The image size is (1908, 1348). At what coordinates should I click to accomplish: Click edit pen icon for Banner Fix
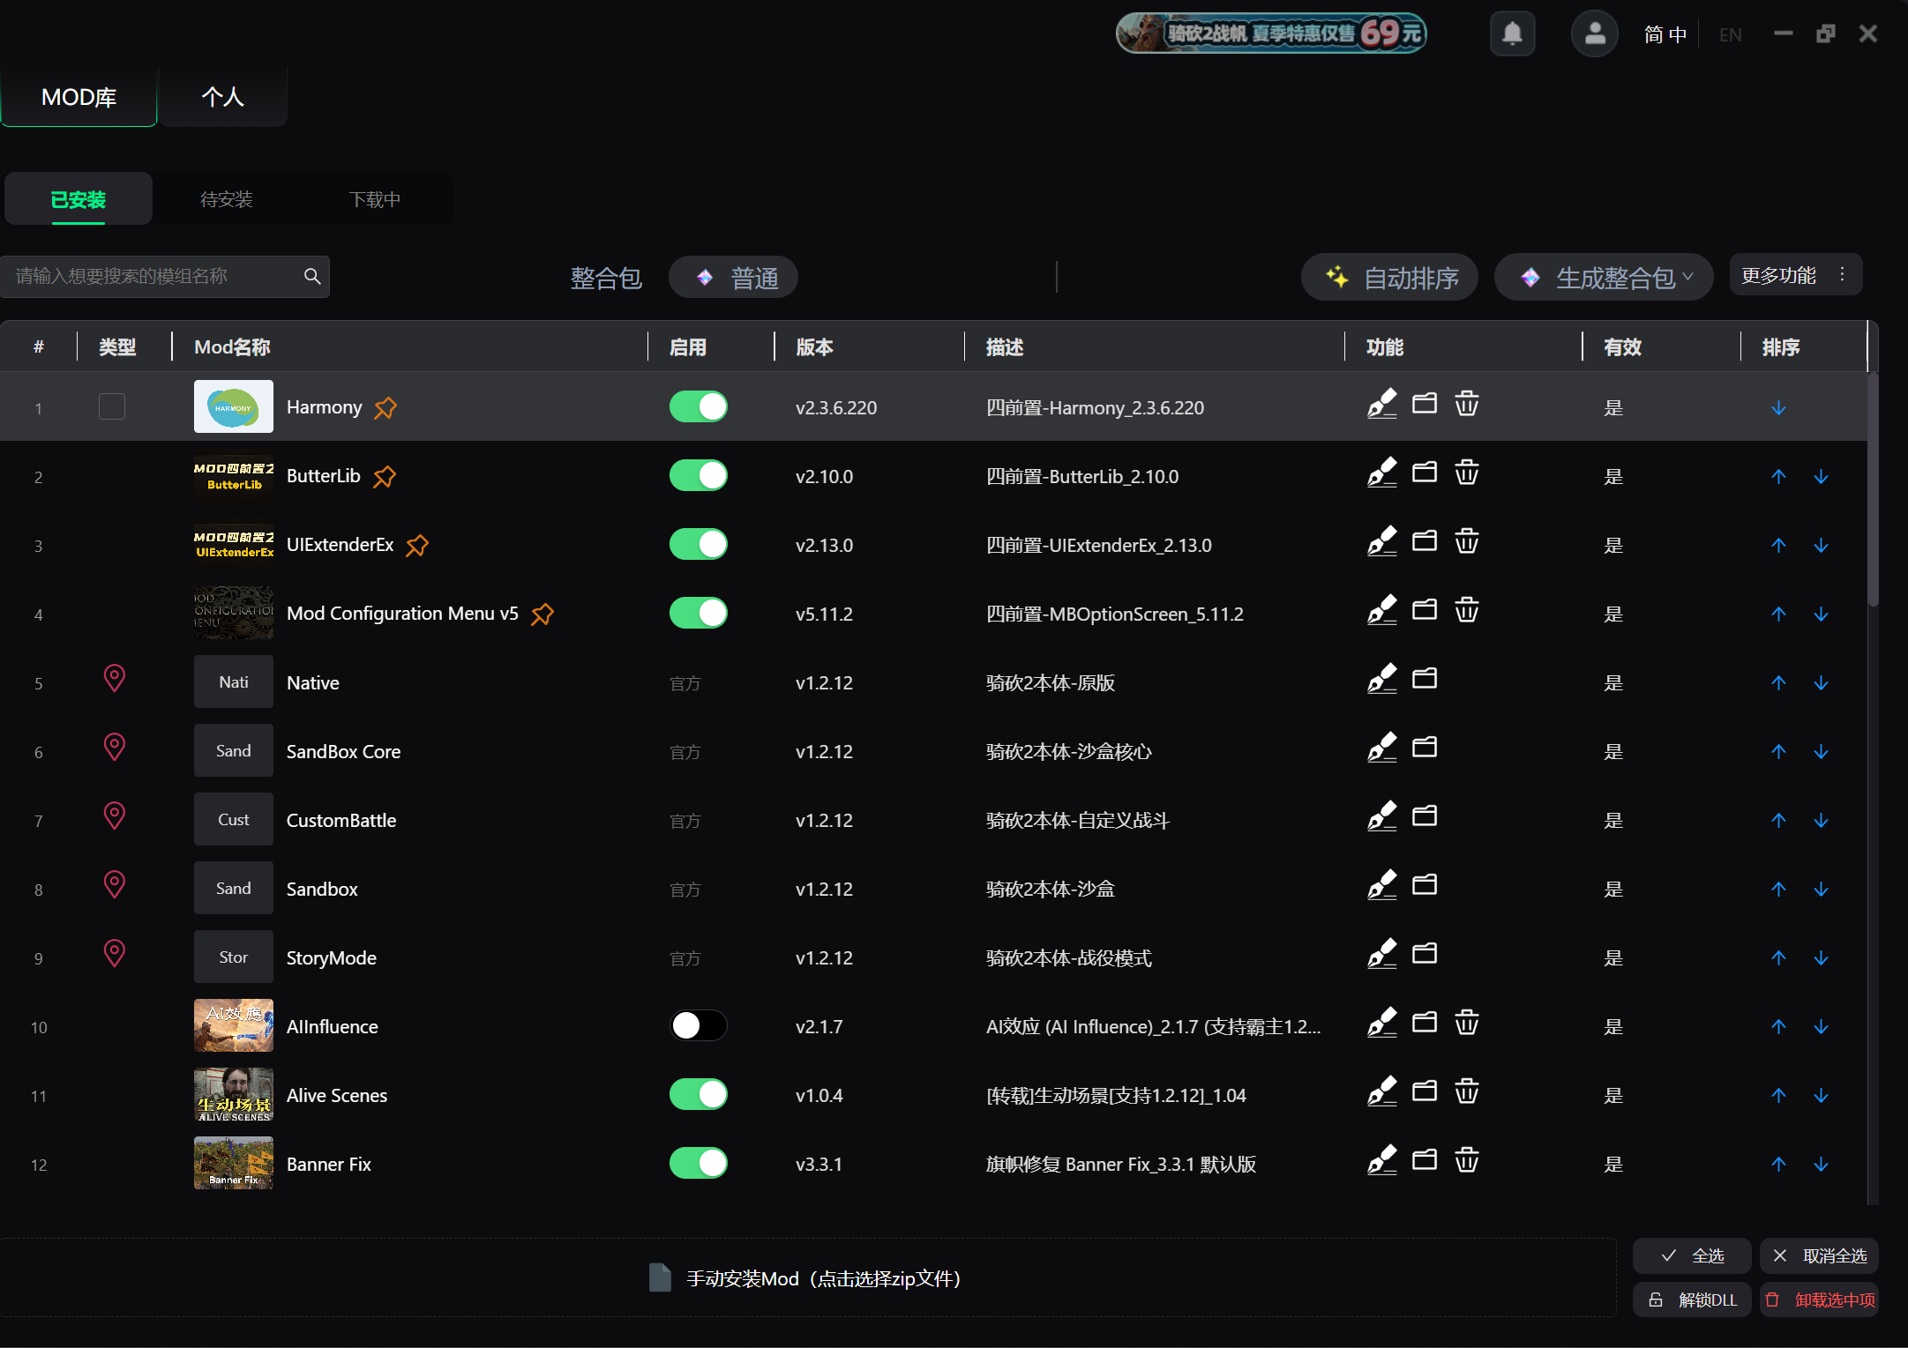(1382, 1161)
